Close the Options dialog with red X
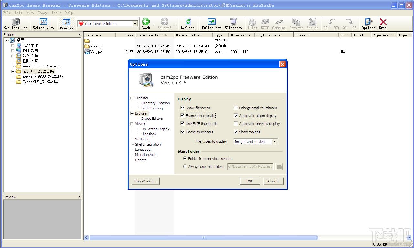The image size is (414, 248). [282, 64]
